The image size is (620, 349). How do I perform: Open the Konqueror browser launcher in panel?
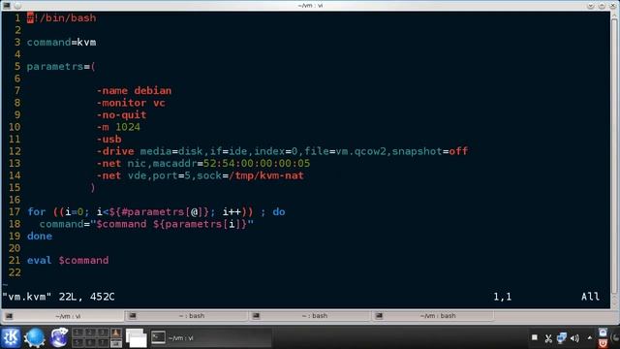(58, 337)
